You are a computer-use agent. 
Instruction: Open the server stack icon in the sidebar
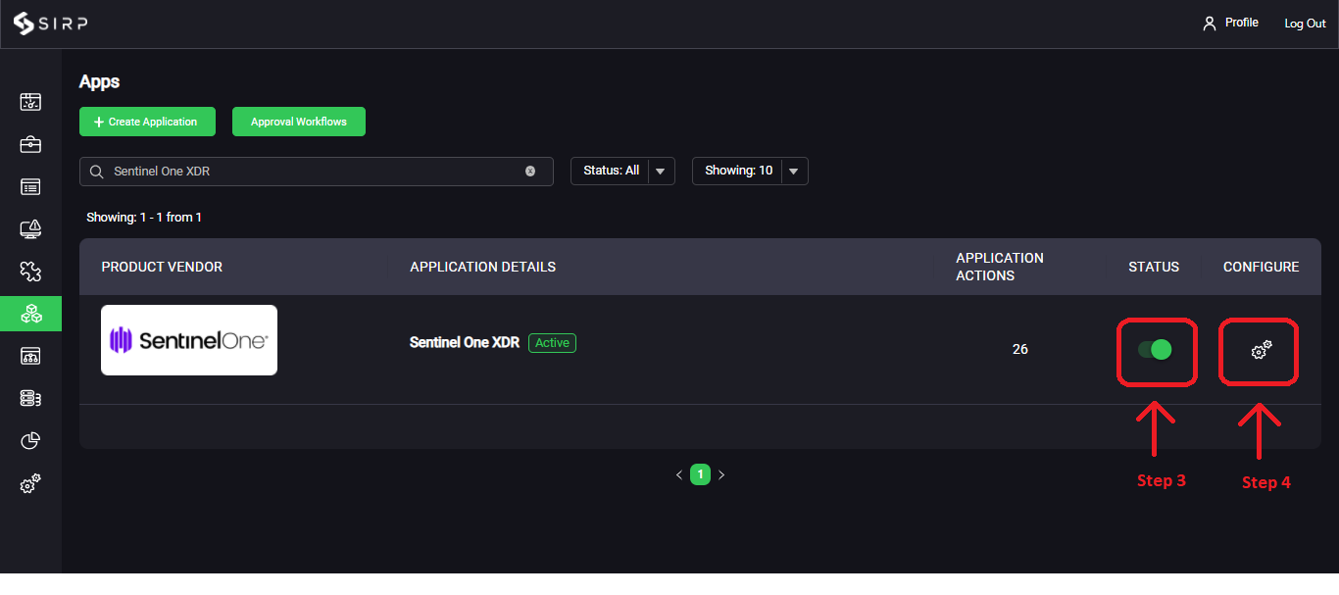[x=30, y=398]
